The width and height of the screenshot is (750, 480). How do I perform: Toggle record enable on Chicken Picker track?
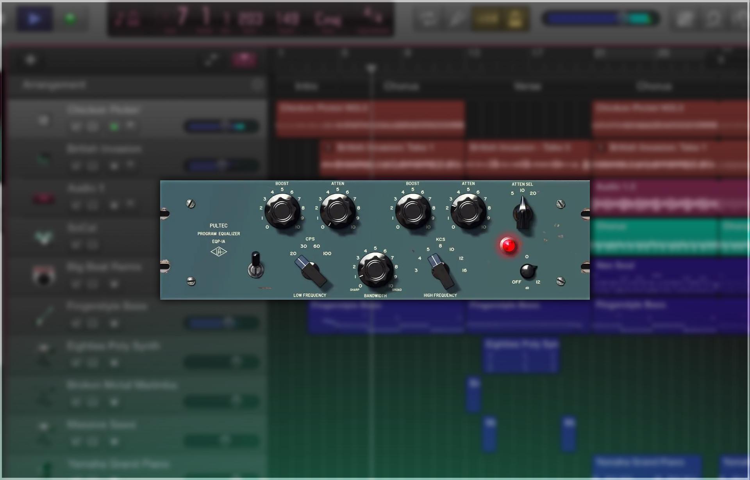point(114,126)
